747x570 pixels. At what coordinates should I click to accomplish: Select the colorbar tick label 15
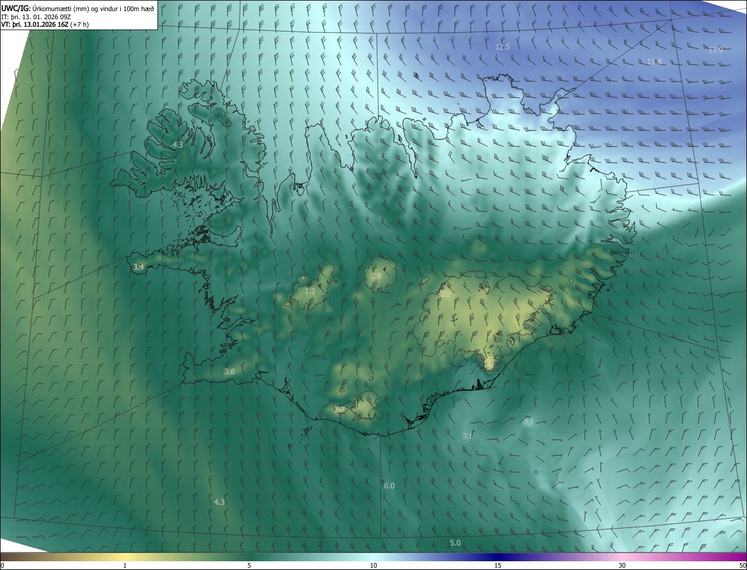[498, 565]
